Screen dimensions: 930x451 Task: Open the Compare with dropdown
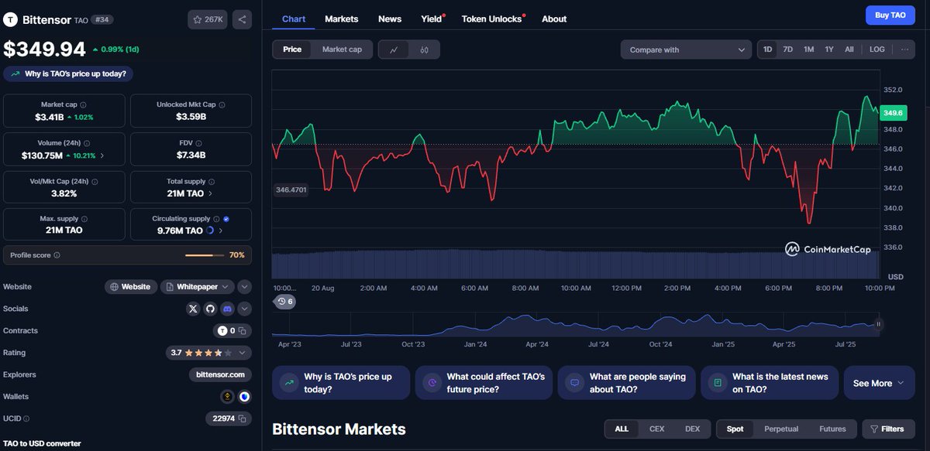686,50
